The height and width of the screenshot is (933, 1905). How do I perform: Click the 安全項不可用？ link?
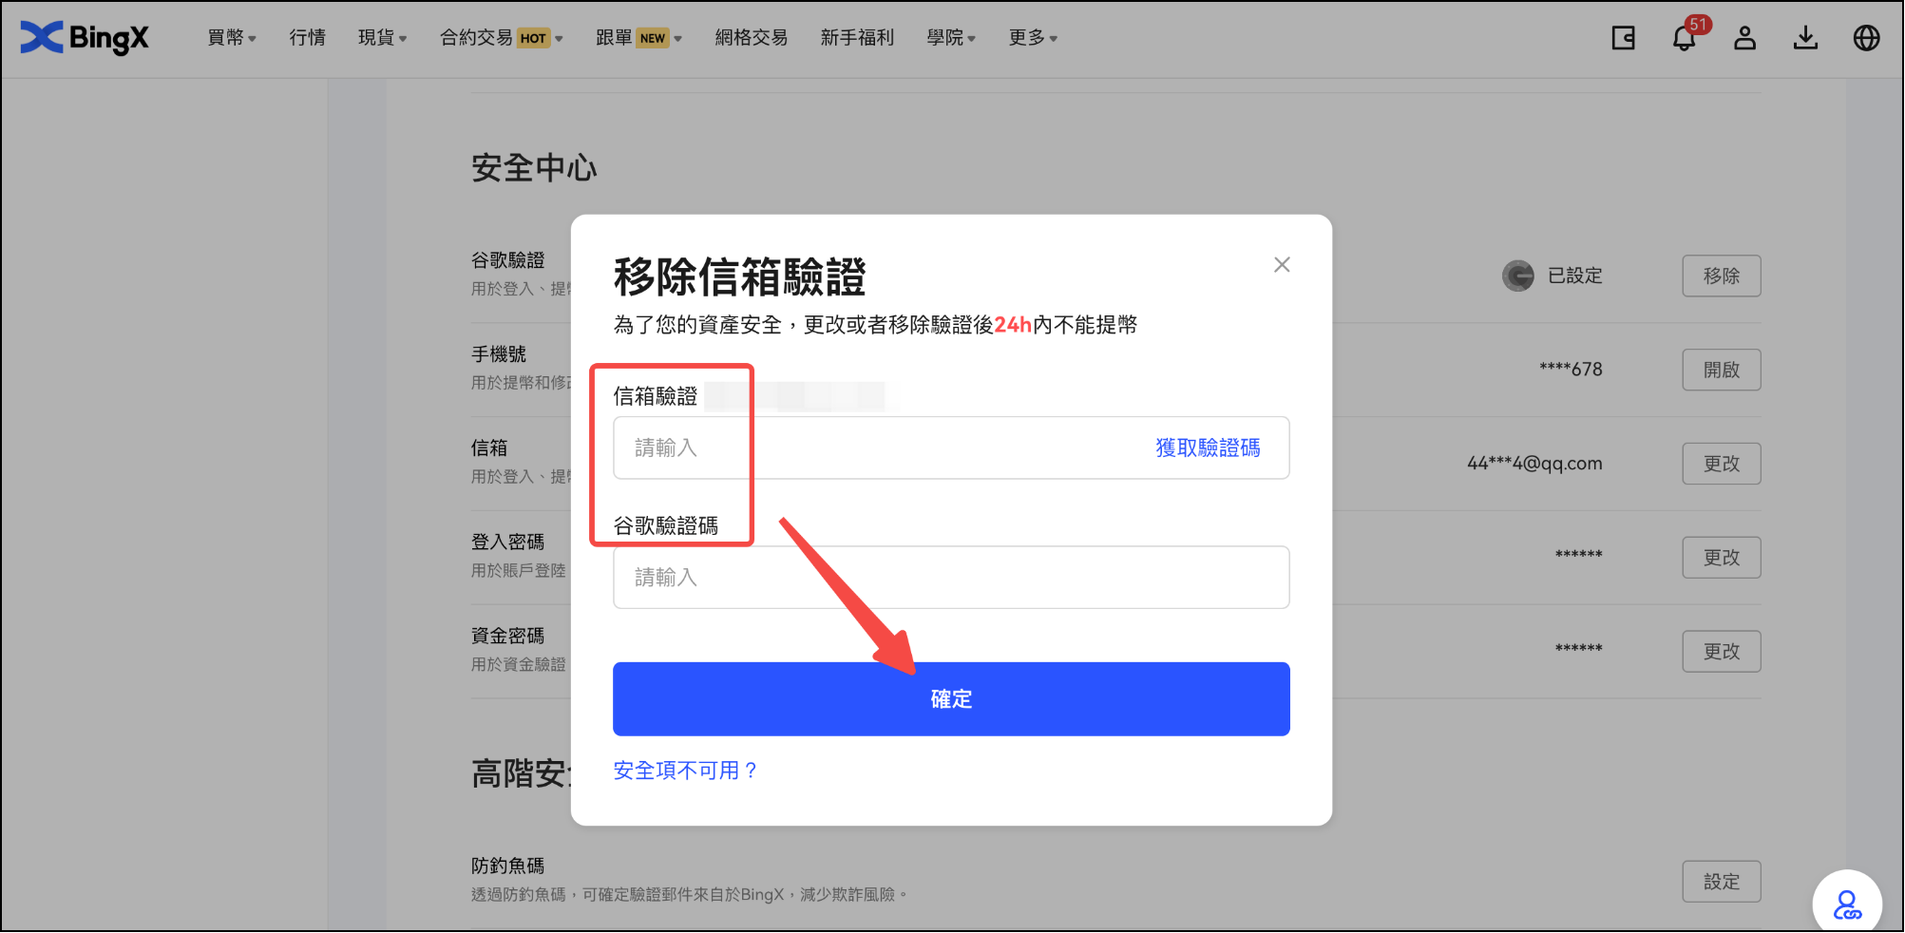[x=685, y=771]
